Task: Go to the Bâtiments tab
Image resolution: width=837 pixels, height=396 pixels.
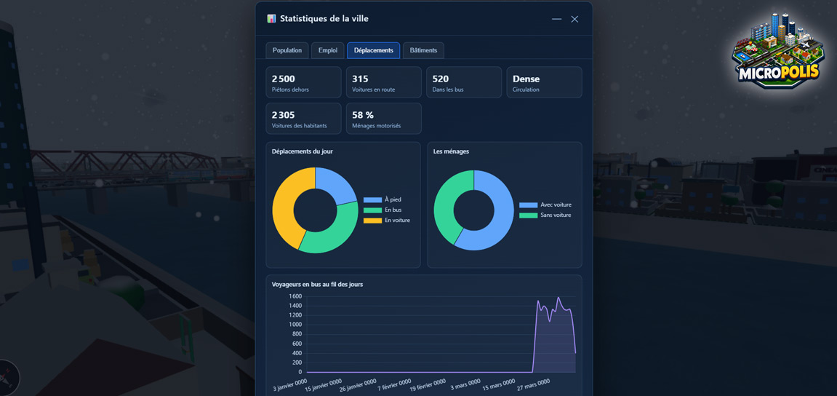Action: click(423, 50)
